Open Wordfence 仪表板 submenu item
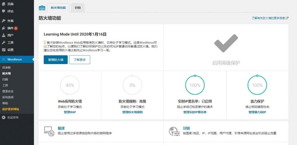Screen dimensions: 297x145 (6, 68)
